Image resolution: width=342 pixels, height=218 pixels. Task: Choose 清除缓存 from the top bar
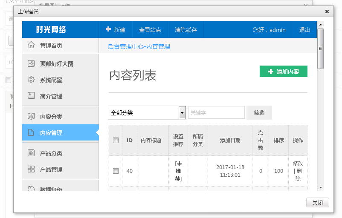(x=186, y=30)
